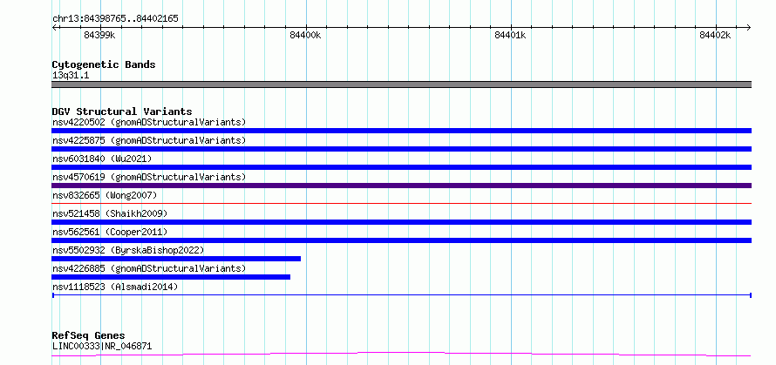The image size is (776, 365).
Task: Open variant label nsv4226885 (gnomADStructuralVariants)
Action: [x=149, y=268]
